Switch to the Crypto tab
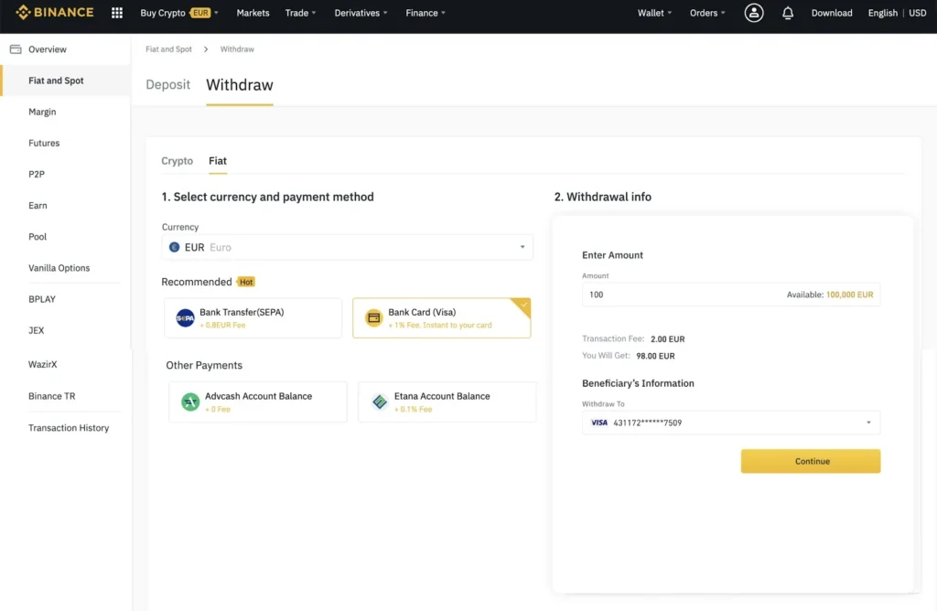This screenshot has height=611, width=937. (x=177, y=160)
